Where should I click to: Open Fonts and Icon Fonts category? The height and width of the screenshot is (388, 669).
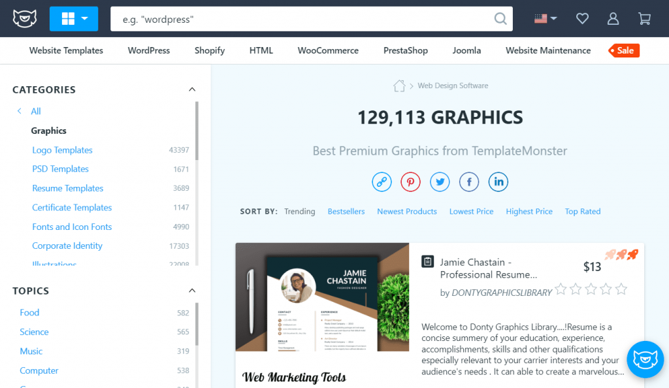tap(72, 227)
